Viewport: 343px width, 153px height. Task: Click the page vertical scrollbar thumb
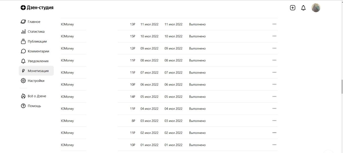(x=342, y=87)
